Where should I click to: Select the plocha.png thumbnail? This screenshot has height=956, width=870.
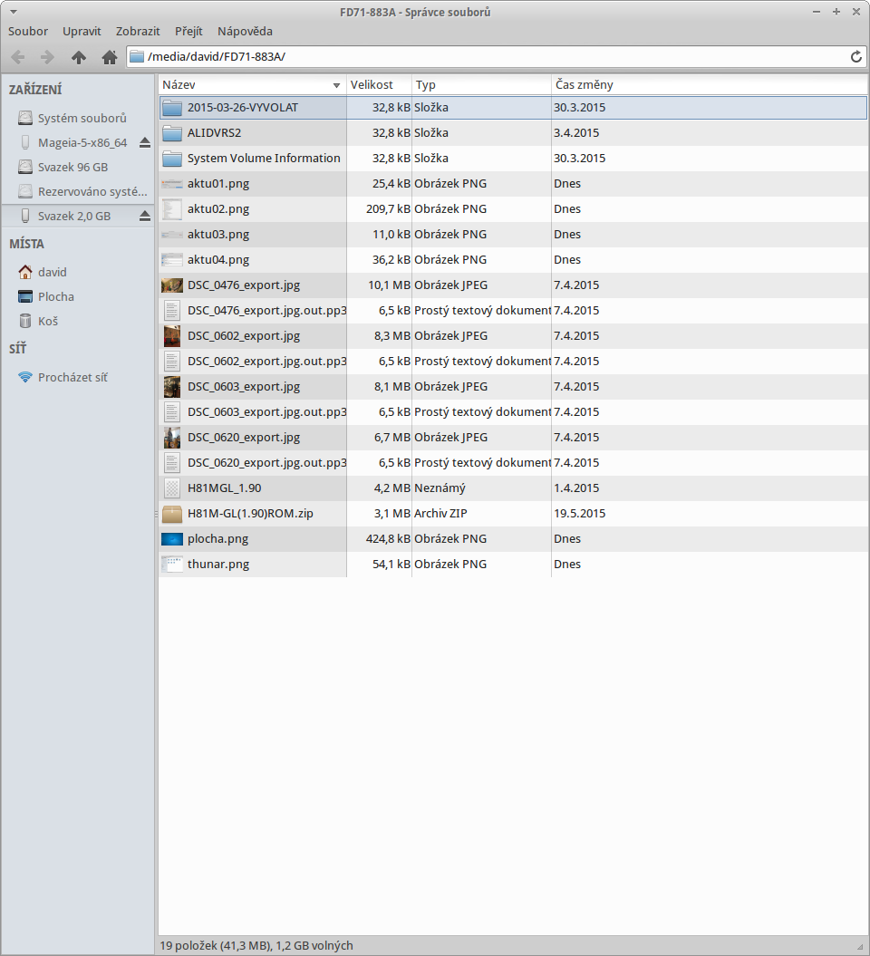tap(172, 539)
